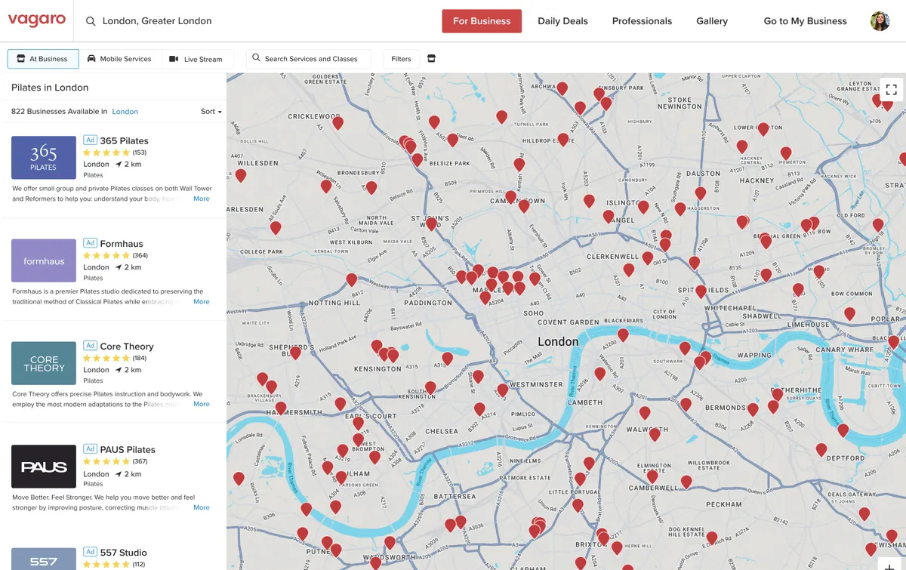Go to My Business
The image size is (906, 570).
tap(805, 21)
